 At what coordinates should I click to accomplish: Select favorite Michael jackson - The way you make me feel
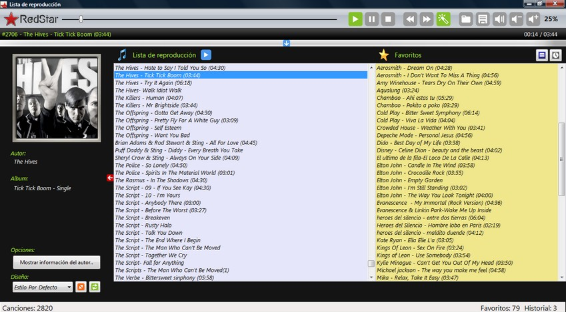pyautogui.click(x=467, y=270)
